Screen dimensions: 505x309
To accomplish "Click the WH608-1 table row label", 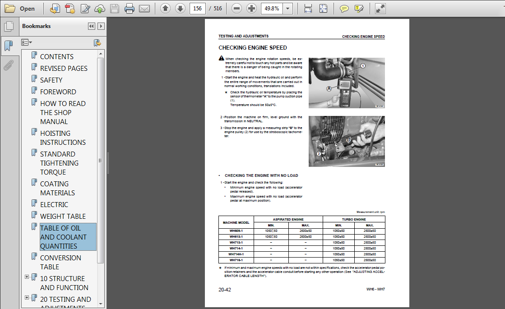I will coord(236,231).
